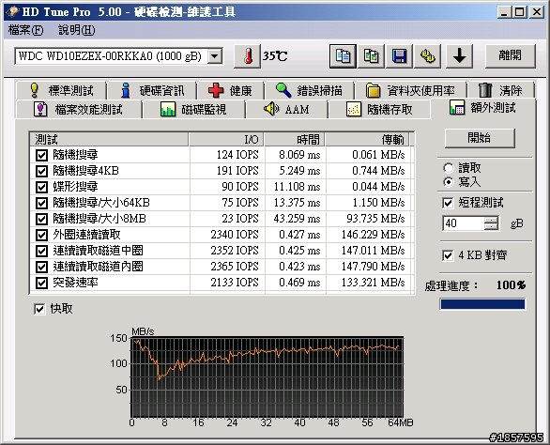Screen dimensions: 550x445
Task: Click the 開始 start button
Action: 480,138
